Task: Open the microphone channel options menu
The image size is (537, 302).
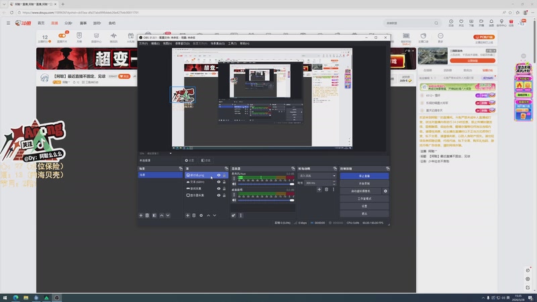Action: pyautogui.click(x=234, y=179)
